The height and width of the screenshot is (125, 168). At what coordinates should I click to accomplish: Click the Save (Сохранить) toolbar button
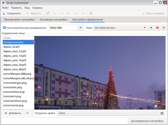click(12, 13)
